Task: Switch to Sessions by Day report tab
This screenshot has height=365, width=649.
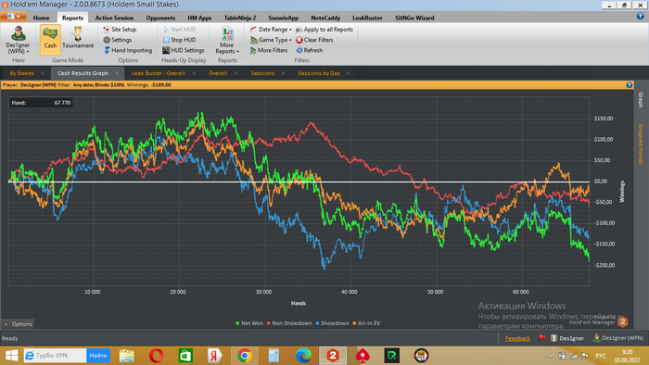Action: tap(319, 73)
